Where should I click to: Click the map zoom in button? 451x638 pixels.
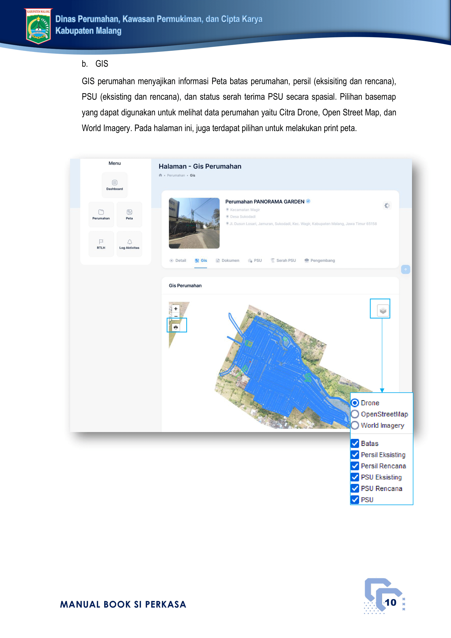tap(176, 309)
